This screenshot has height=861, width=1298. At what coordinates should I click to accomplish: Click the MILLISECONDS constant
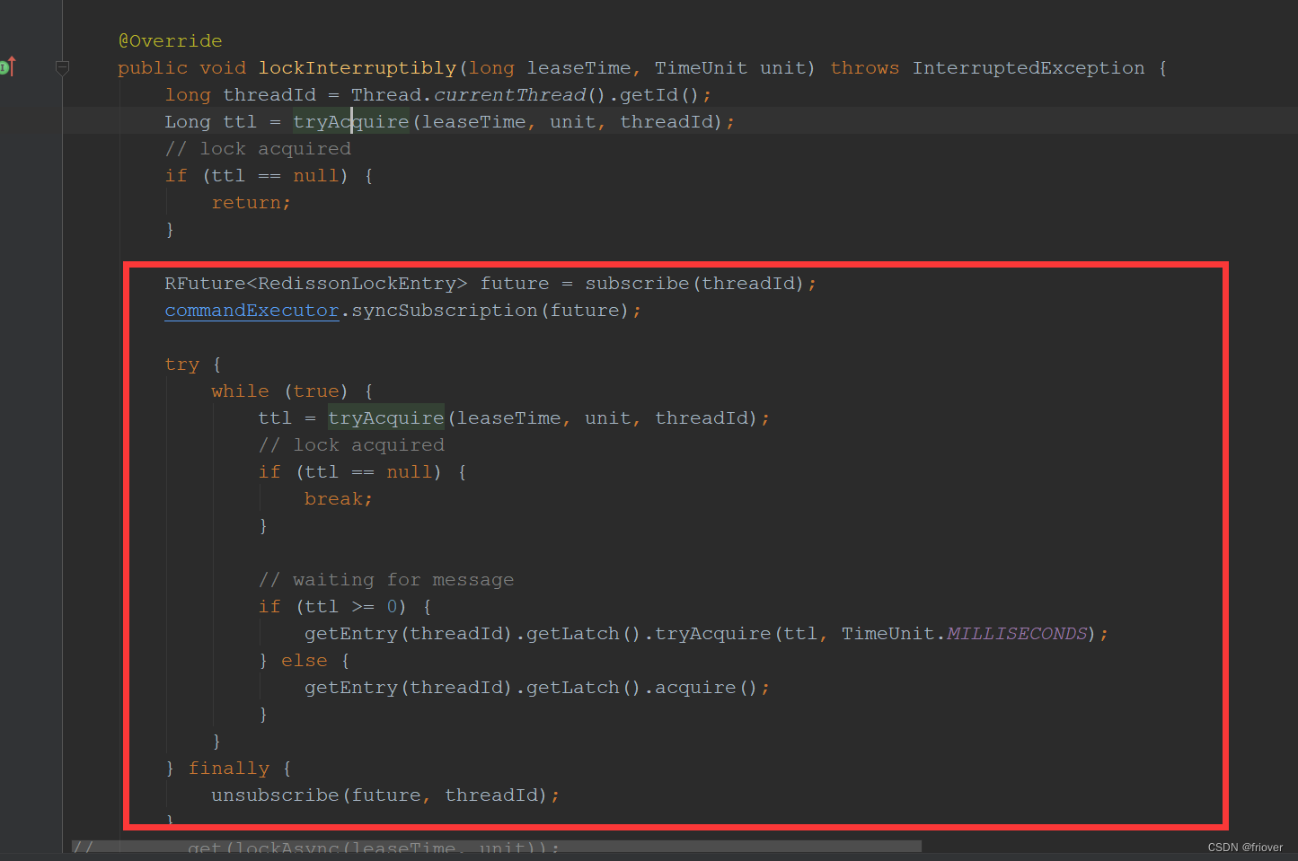1017,634
